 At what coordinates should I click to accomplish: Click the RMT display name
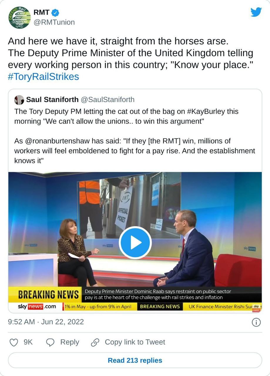point(42,13)
